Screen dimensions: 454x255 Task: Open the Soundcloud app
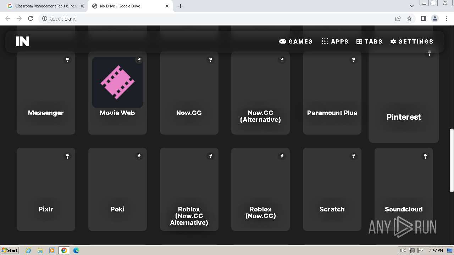pos(404,189)
